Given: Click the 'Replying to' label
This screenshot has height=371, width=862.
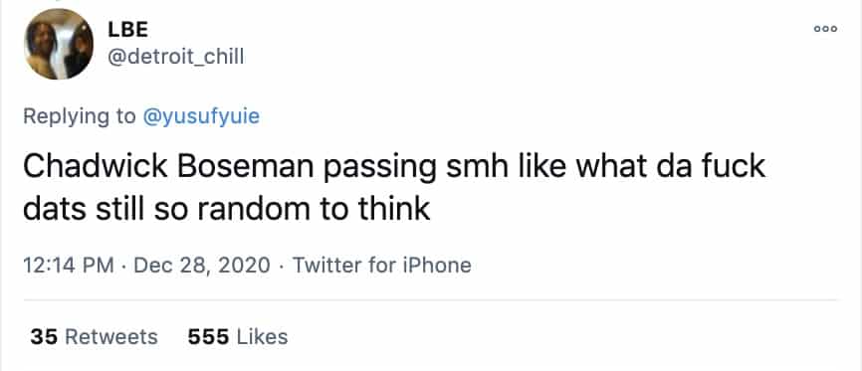Looking at the screenshot, I should [80, 116].
